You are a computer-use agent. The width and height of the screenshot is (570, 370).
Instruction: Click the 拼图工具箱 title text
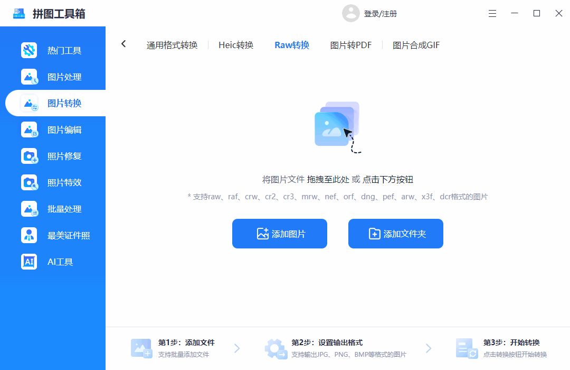[59, 14]
